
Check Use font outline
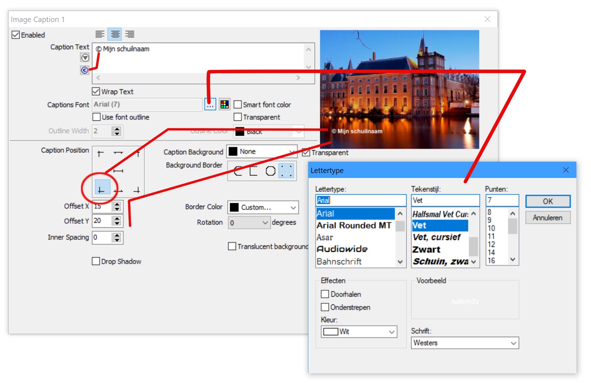[96, 117]
